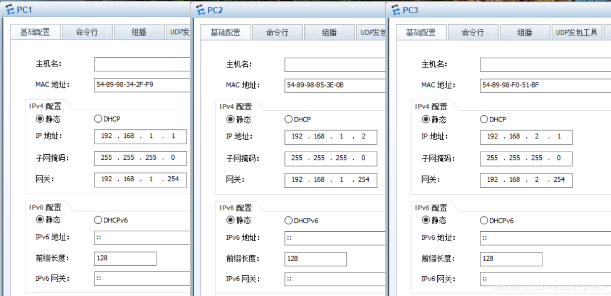This screenshot has width=611, height=296.
Task: Switch to 命令行 tab on PC1
Action: click(x=87, y=32)
